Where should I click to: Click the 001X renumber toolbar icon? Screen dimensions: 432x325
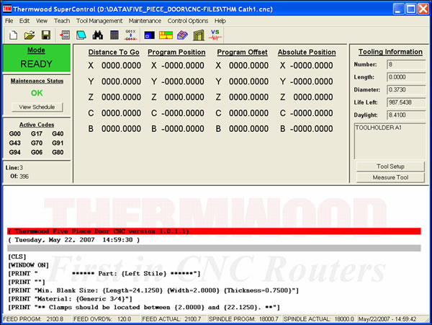pyautogui.click(x=130, y=35)
